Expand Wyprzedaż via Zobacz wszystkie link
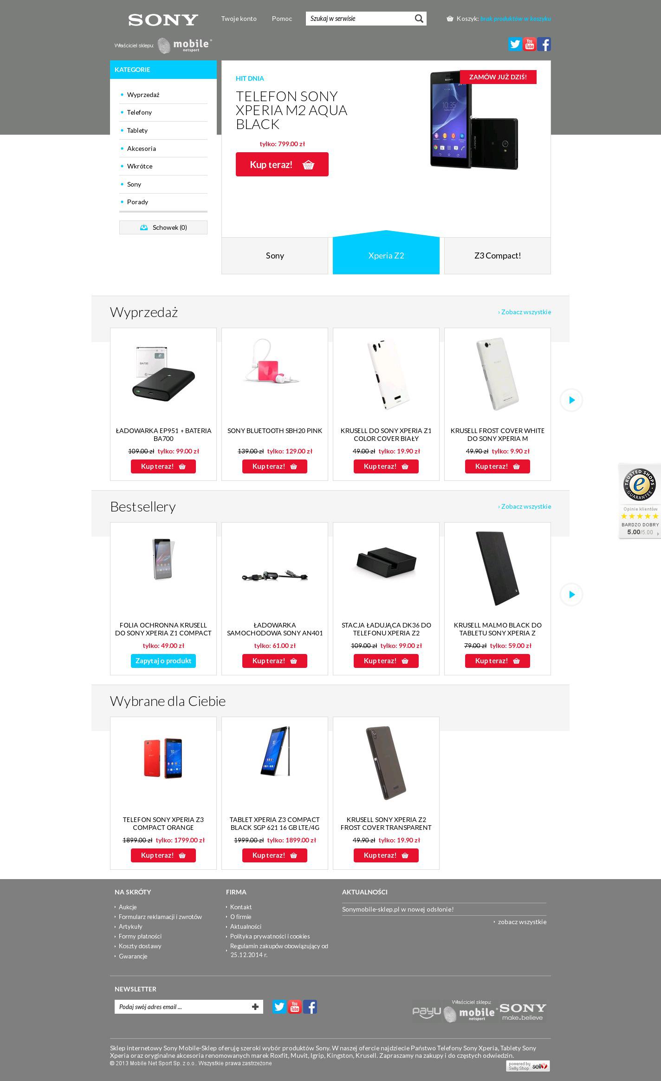661x1081 pixels. pos(525,312)
